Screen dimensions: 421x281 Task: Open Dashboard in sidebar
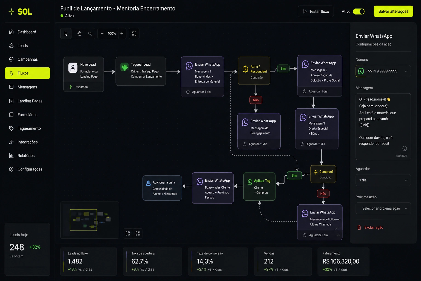(x=27, y=32)
